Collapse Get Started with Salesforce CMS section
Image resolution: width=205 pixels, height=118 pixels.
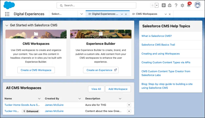tap(7, 25)
